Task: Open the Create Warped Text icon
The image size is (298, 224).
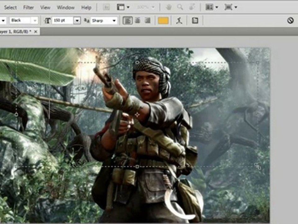Action: [x=179, y=21]
